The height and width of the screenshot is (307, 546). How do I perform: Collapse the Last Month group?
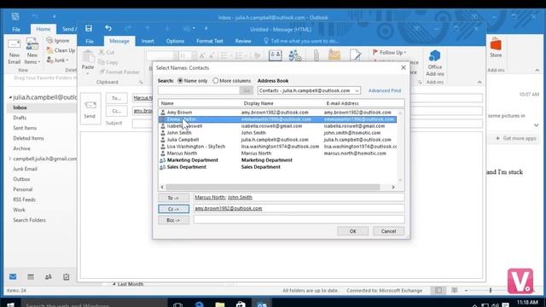[x=113, y=284]
